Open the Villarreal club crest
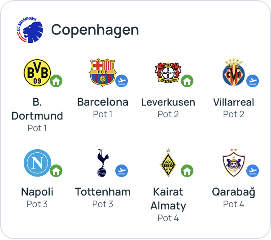The height and width of the screenshot is (240, 271). 233,73
